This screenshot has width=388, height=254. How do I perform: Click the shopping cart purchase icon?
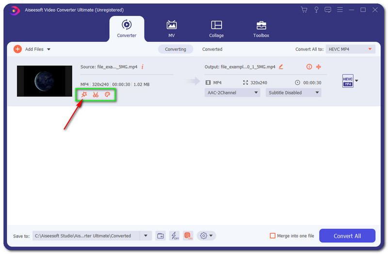pyautogui.click(x=304, y=10)
